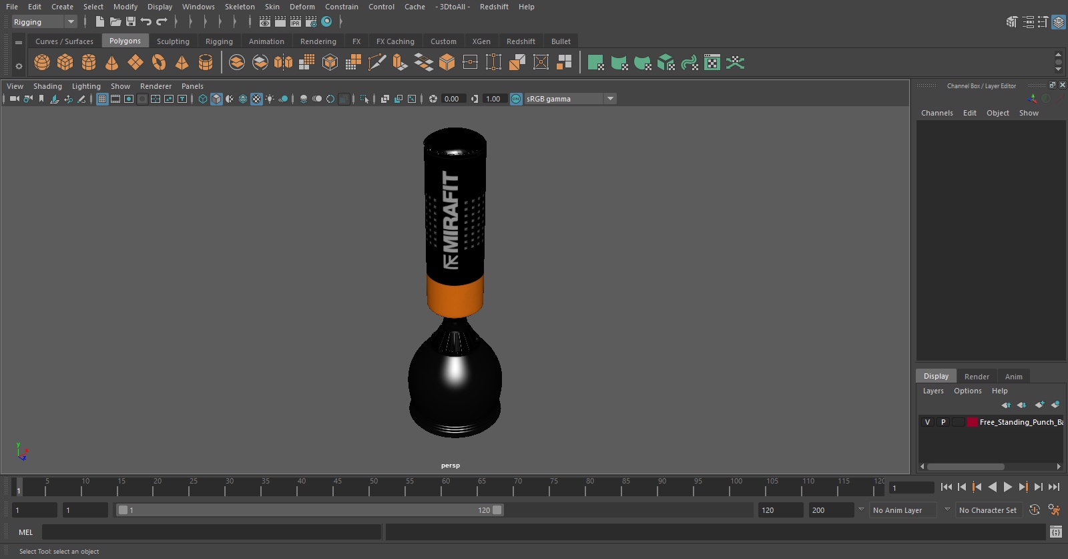Viewport: 1068px width, 559px height.
Task: Create a polygon torus from the shelf
Action: [159, 63]
